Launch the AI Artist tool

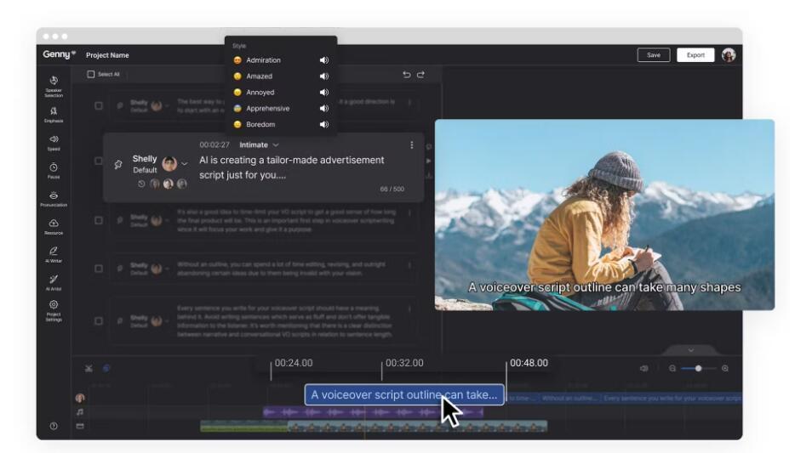tap(54, 282)
